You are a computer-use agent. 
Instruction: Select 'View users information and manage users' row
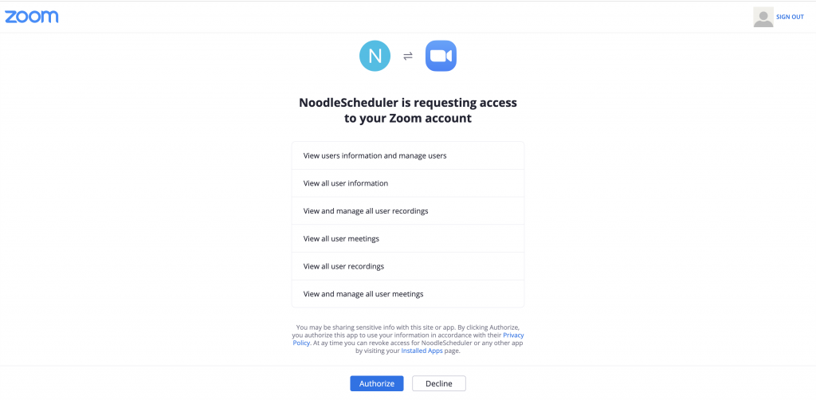point(408,155)
